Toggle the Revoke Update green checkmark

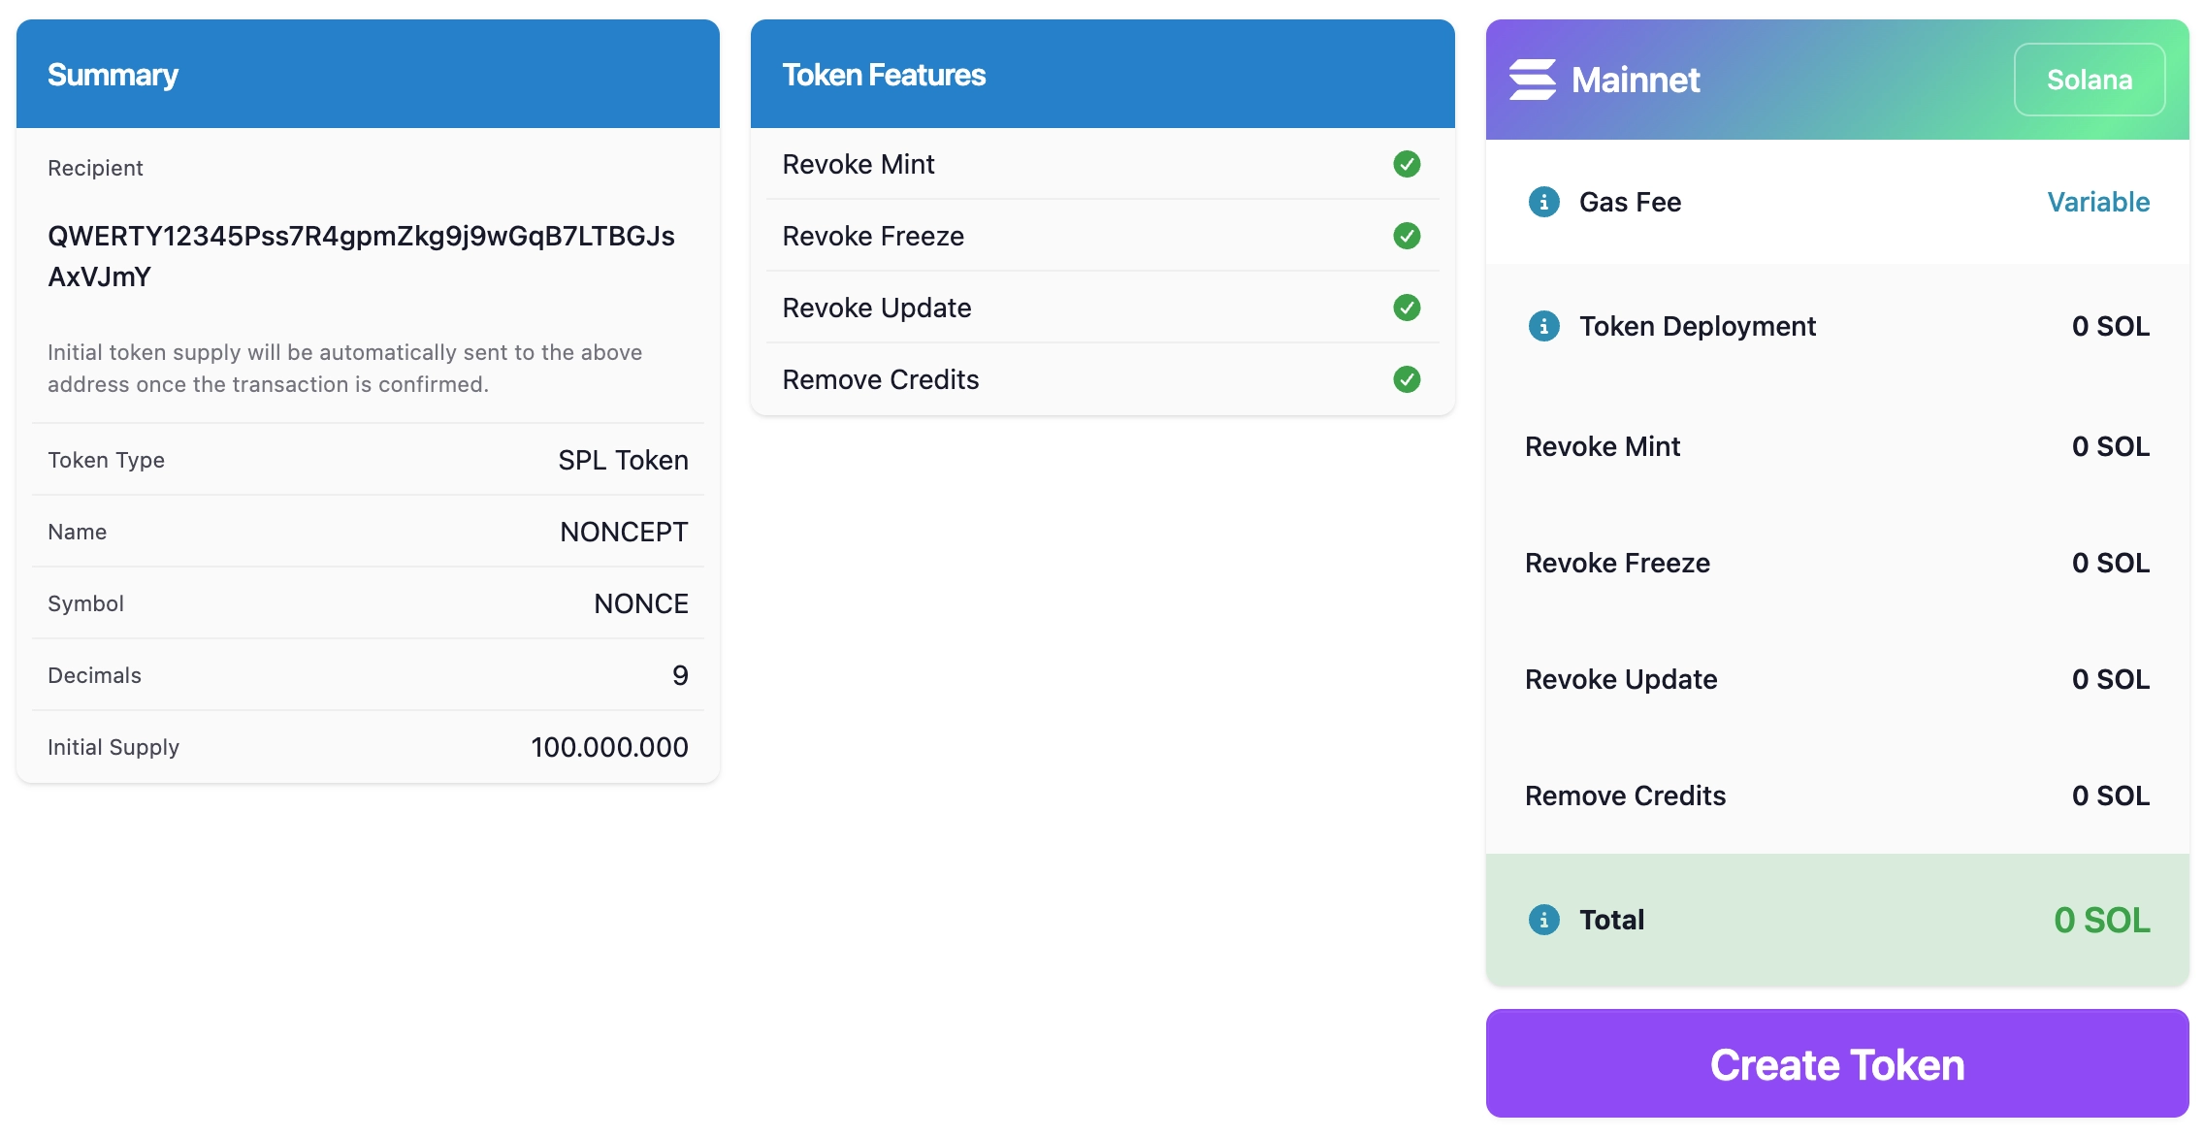(x=1407, y=308)
